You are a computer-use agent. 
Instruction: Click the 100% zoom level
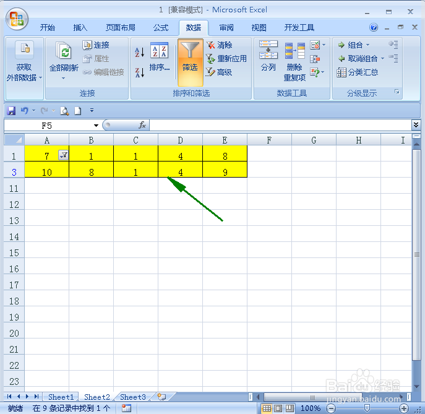point(311,408)
